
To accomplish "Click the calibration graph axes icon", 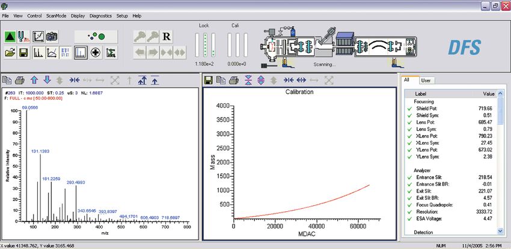I will 38,37.
